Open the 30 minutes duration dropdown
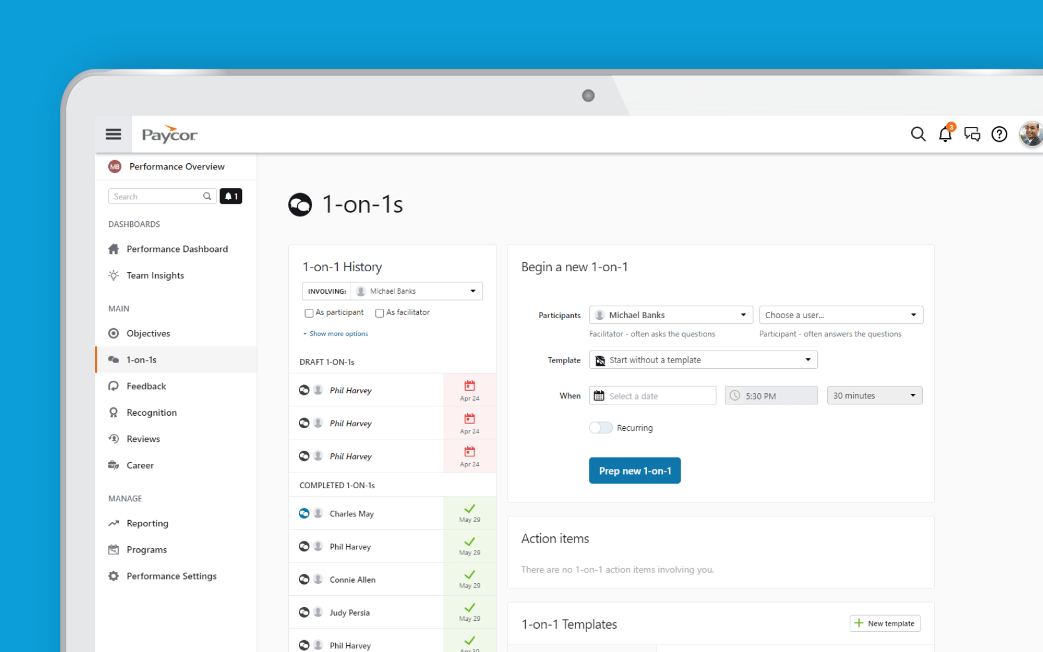 (x=874, y=396)
